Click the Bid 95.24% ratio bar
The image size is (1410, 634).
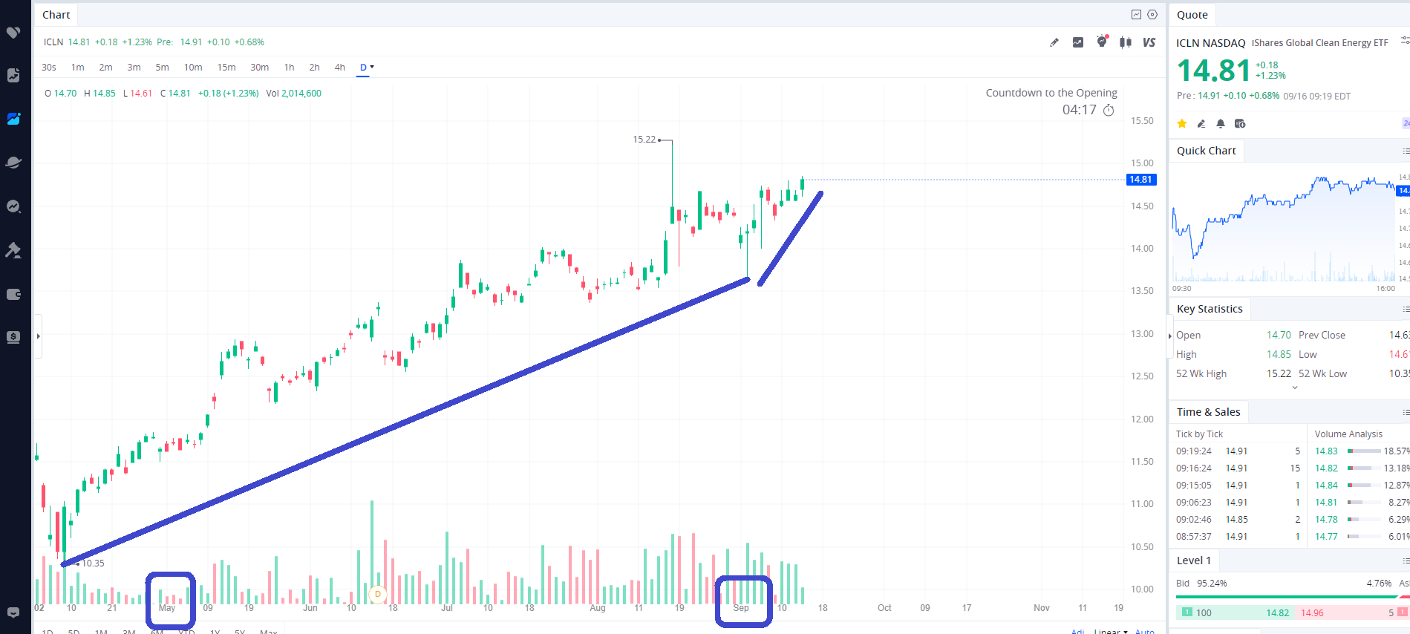coord(1287,596)
